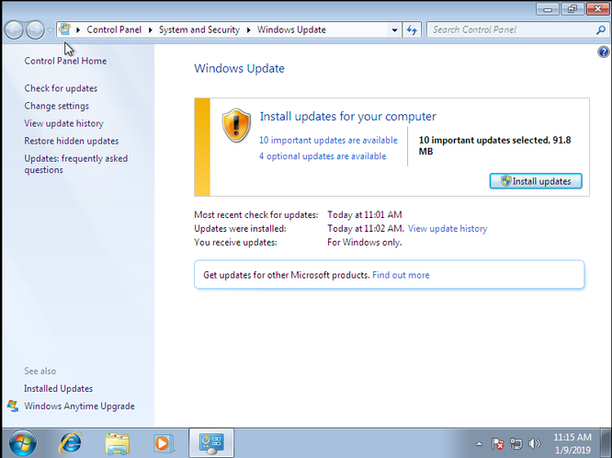Select the Control Panel breadcrumb
The width and height of the screenshot is (612, 458).
click(114, 29)
